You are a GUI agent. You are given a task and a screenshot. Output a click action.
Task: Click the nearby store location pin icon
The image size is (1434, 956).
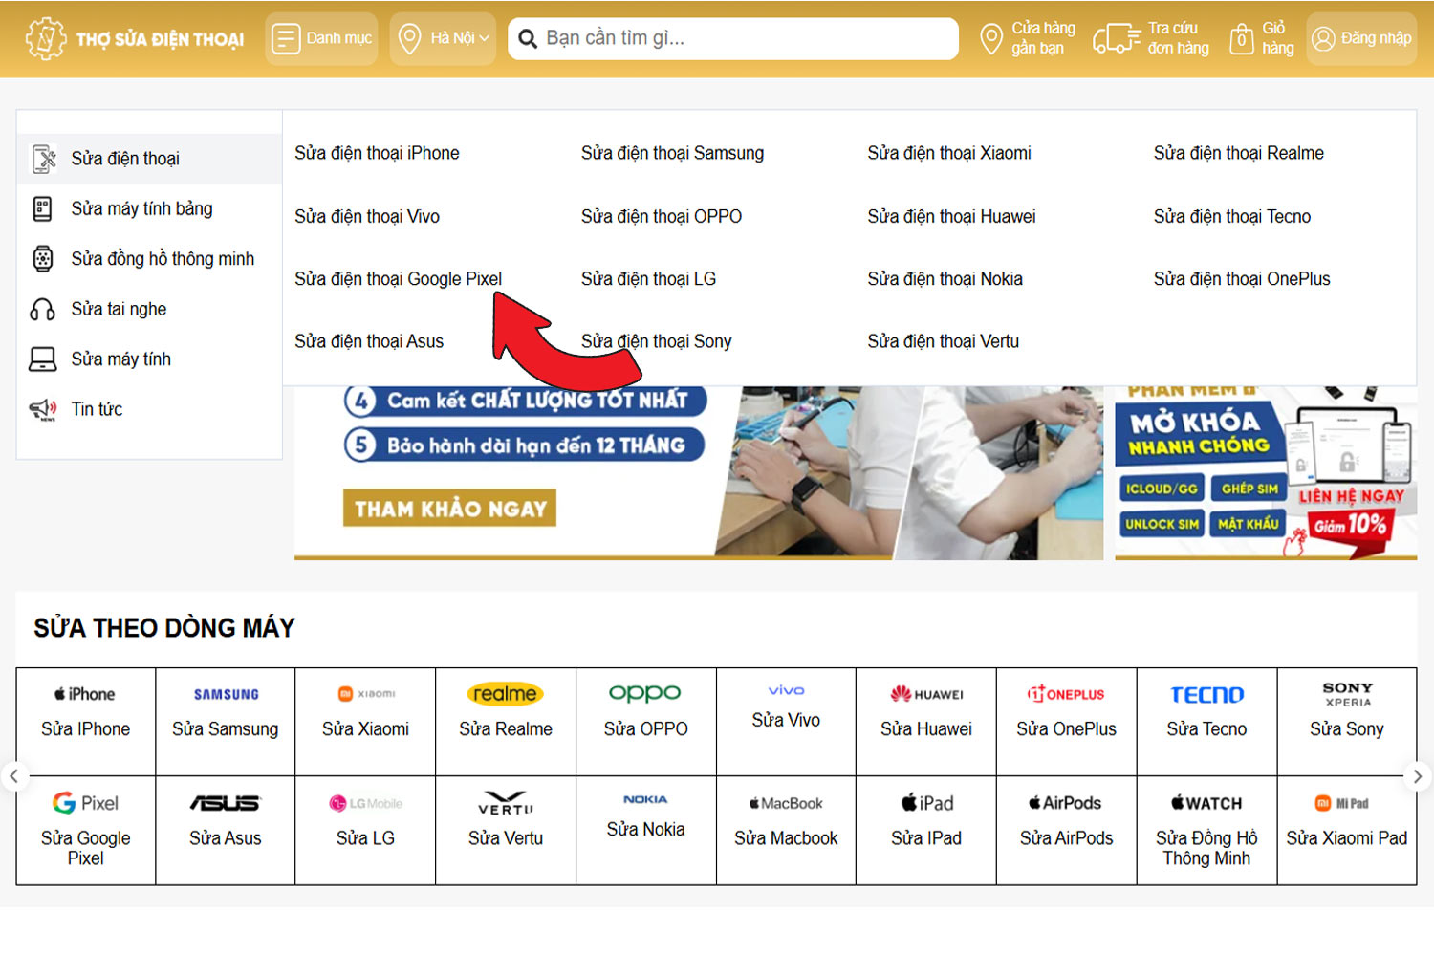991,38
